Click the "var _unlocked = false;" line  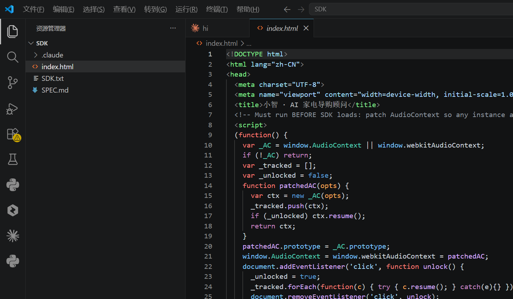[287, 175]
